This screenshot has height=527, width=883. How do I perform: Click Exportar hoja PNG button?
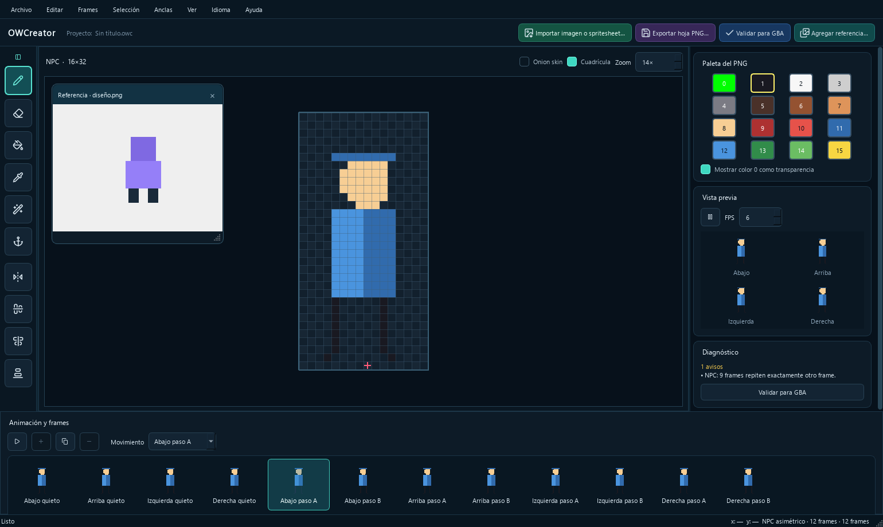click(675, 33)
